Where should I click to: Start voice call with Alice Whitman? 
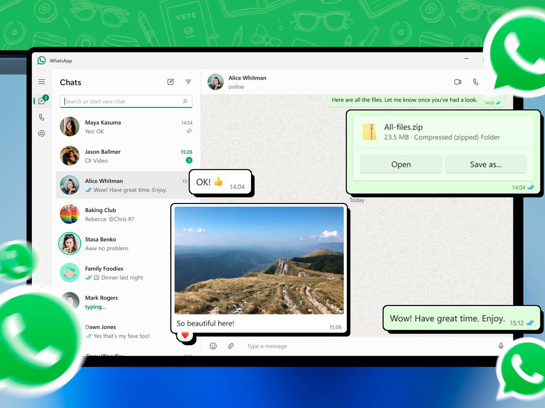476,82
